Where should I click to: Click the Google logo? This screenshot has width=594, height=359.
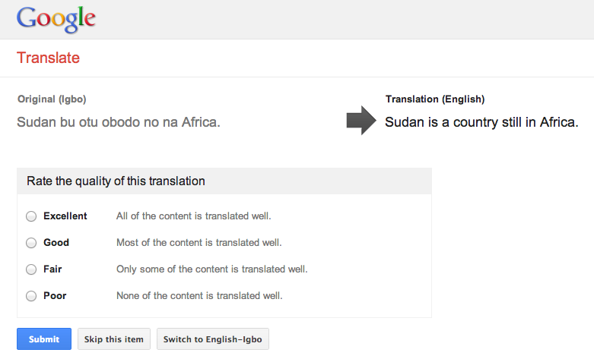click(56, 19)
